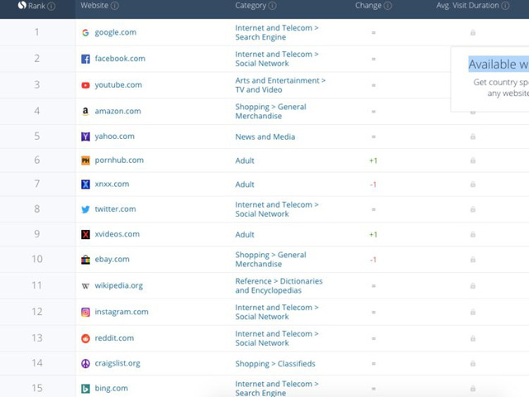The width and height of the screenshot is (529, 397).
Task: Open the facebook.com link
Action: coord(120,59)
